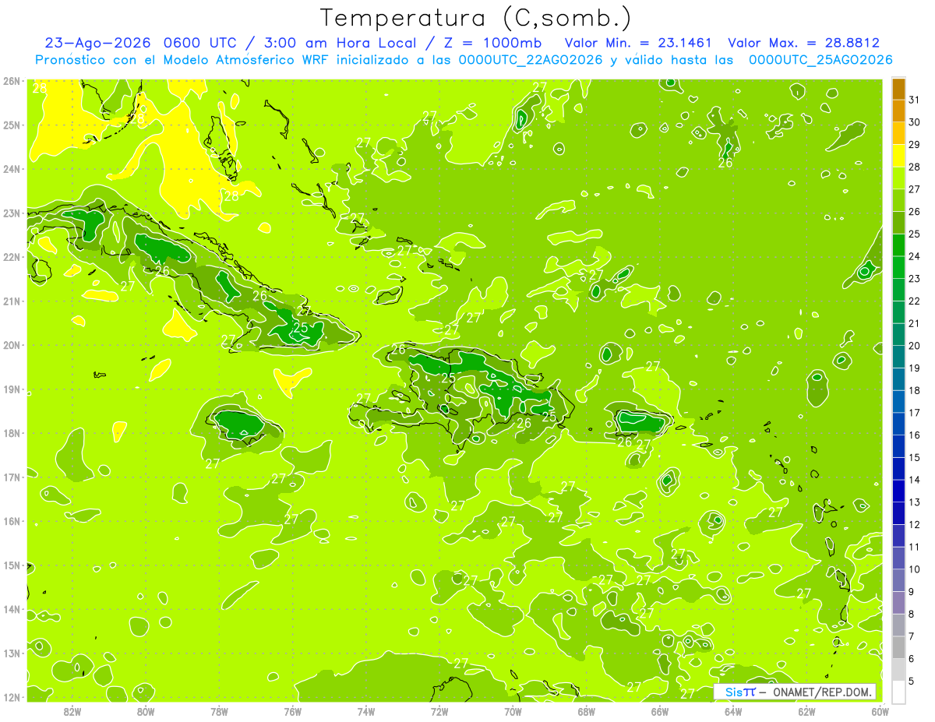The height and width of the screenshot is (722, 935).
Task: Click longitude label "60W"
Action: pos(880,711)
